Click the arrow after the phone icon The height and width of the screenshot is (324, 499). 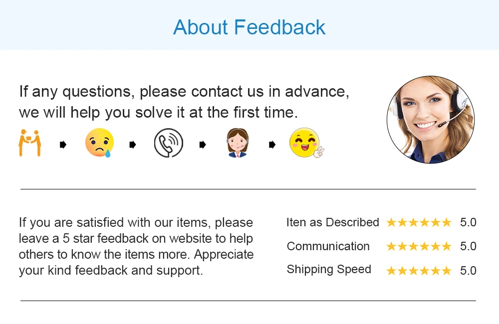click(x=203, y=145)
